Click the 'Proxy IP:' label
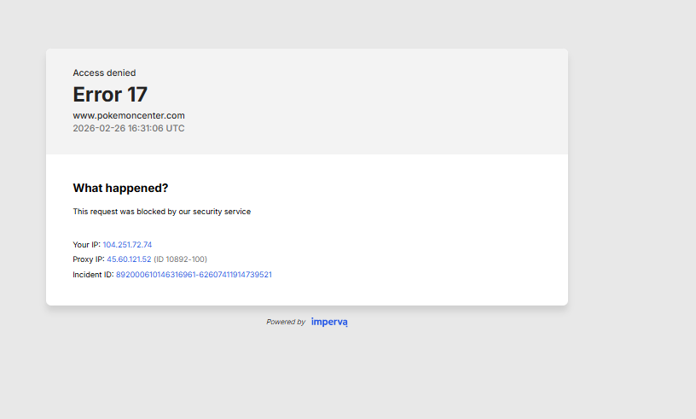Image resolution: width=696 pixels, height=419 pixels. pos(89,259)
